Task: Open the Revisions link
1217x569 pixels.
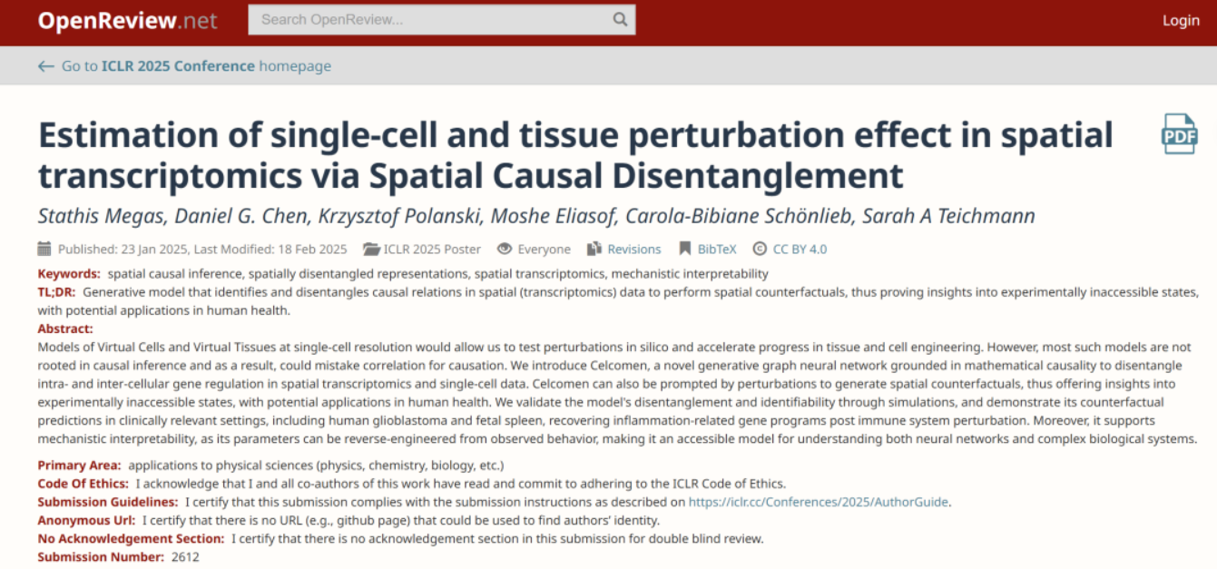Action: tap(633, 249)
